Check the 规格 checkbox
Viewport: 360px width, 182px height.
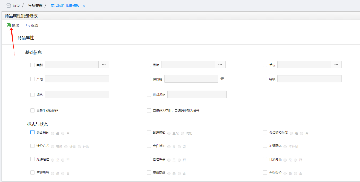(x=32, y=95)
